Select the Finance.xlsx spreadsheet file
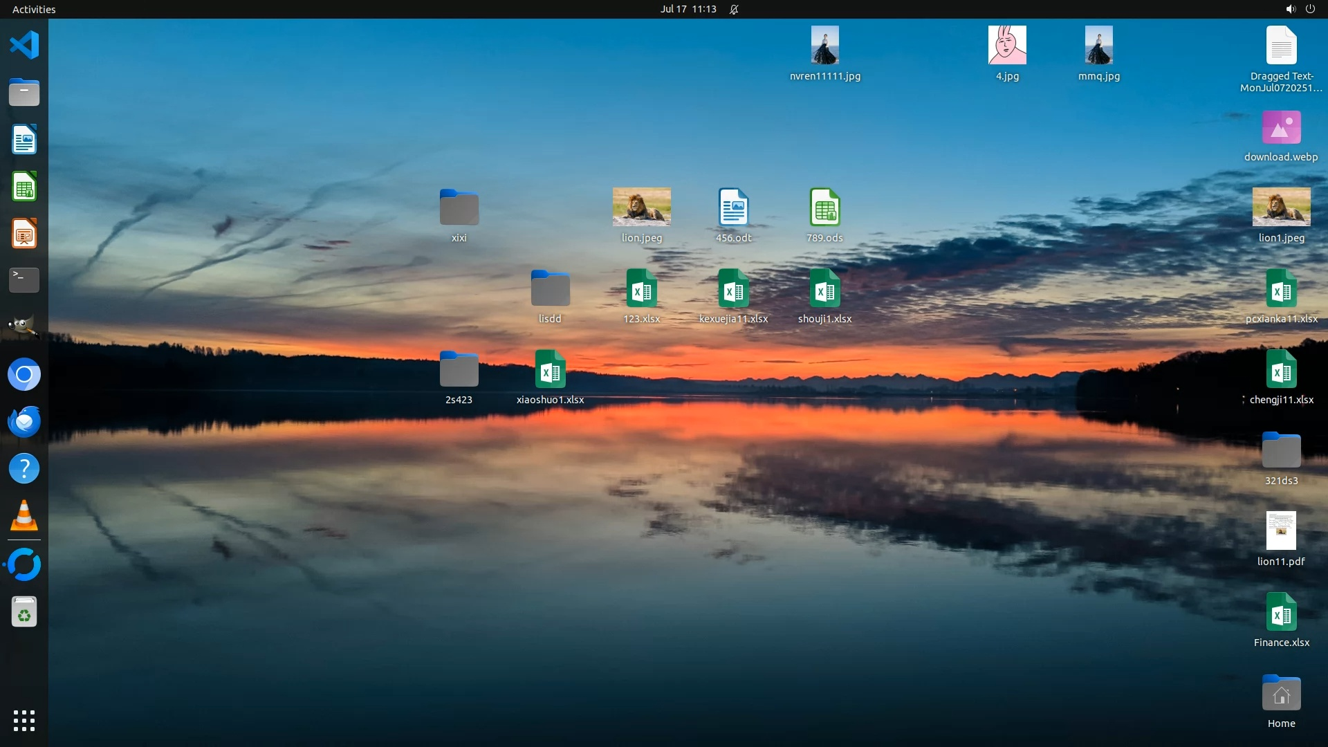Viewport: 1328px width, 747px height. click(x=1281, y=613)
